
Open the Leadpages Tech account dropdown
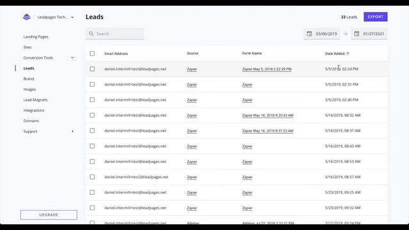[56, 17]
